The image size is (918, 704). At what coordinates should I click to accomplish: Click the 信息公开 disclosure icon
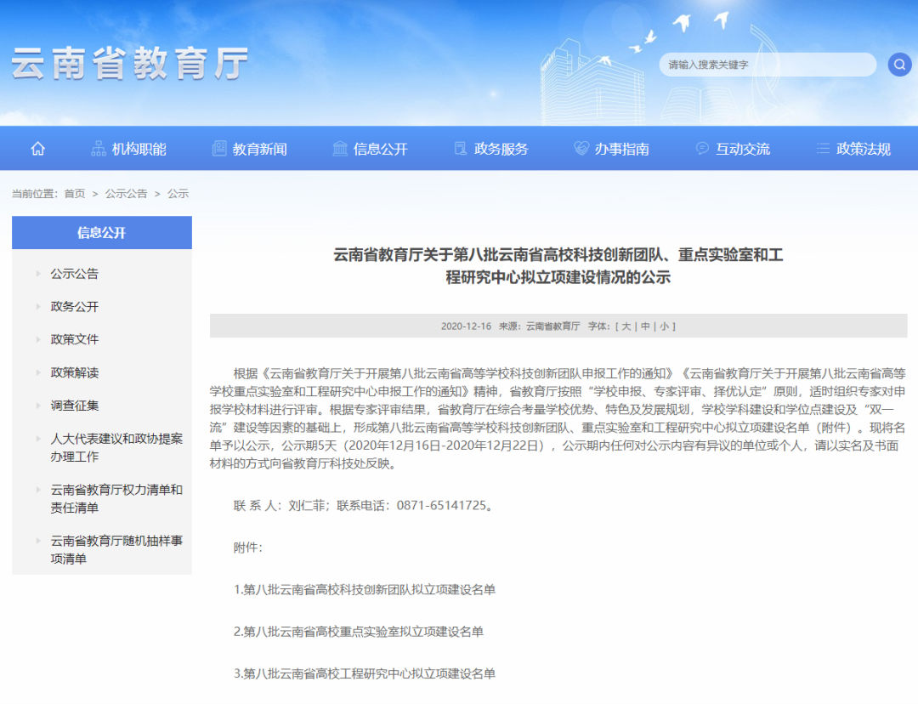[x=338, y=147]
